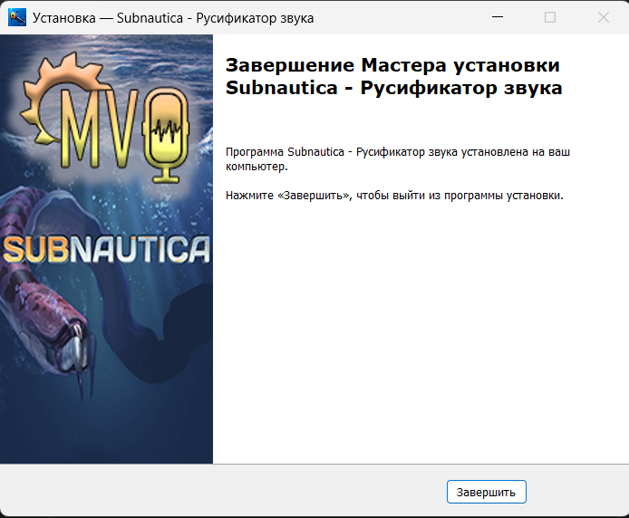Click the Subnautica logo in the side image
Viewport: 629px width, 518px height.
coord(107,250)
